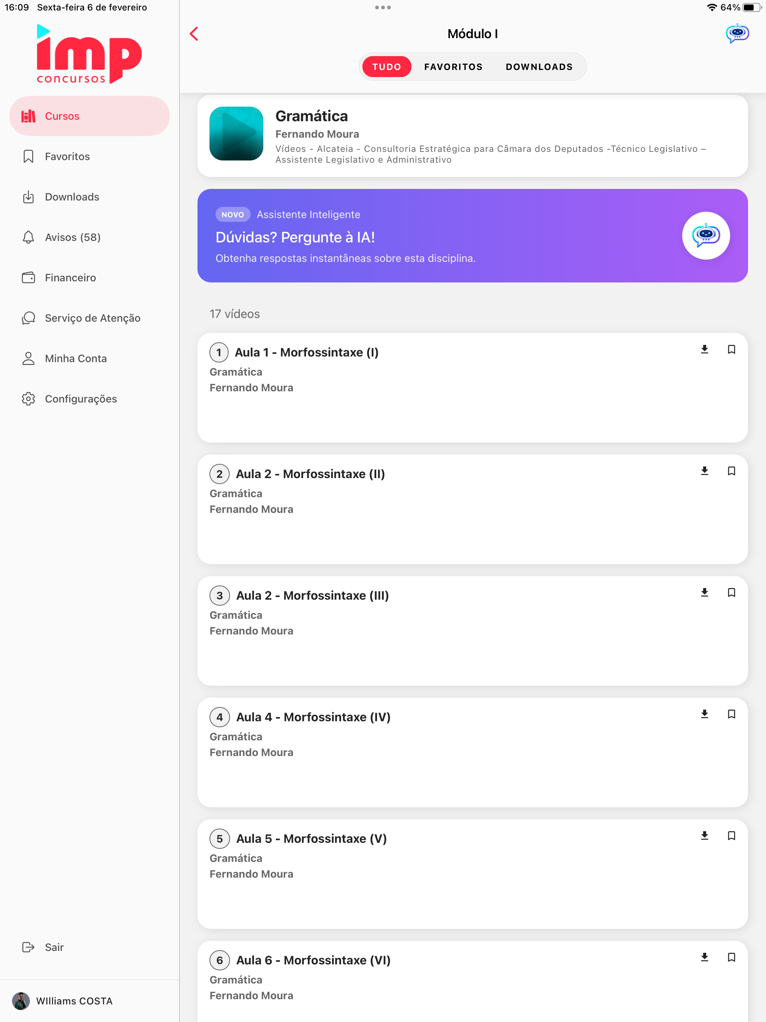Download Aula 5 - Morfossintaxe (V)
The image size is (766, 1022).
704,835
